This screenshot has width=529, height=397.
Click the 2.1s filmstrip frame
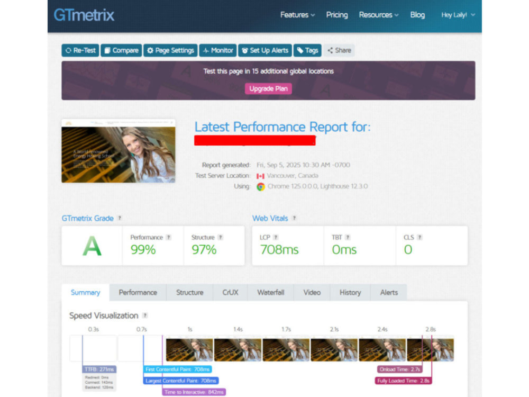(334, 349)
